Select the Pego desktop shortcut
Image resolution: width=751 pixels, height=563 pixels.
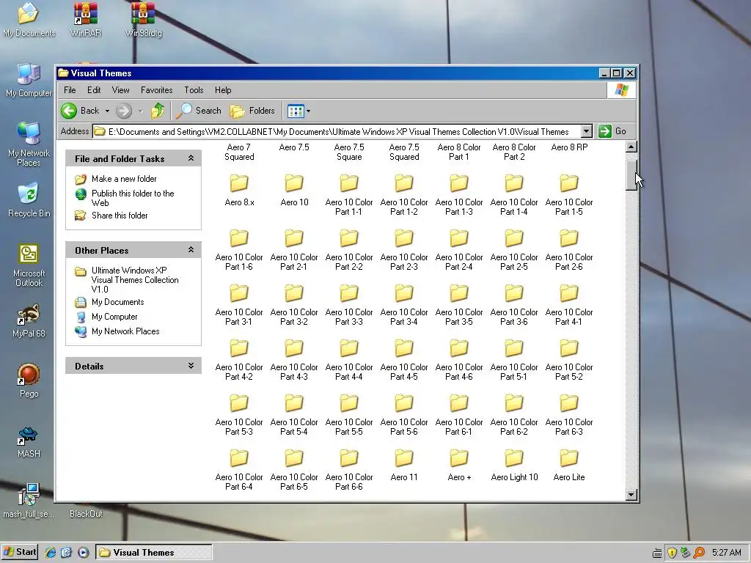pos(29,381)
